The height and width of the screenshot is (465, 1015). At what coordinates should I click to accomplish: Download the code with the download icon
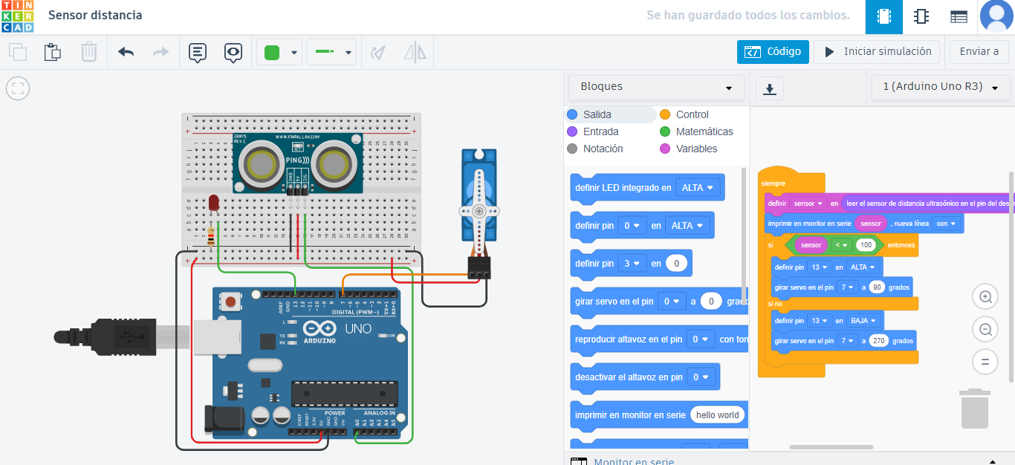coord(770,88)
